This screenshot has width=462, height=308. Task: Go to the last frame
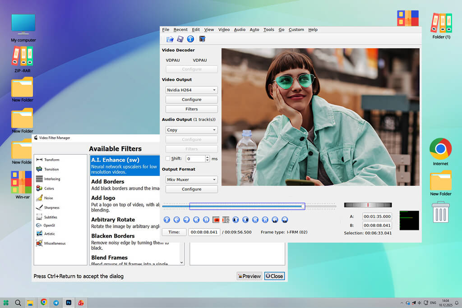click(x=265, y=220)
